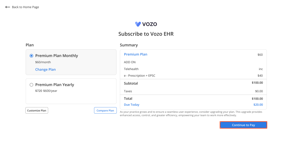This screenshot has height=164, width=292.
Task: Click the Vozo heart logo icon
Action: pyautogui.click(x=138, y=24)
